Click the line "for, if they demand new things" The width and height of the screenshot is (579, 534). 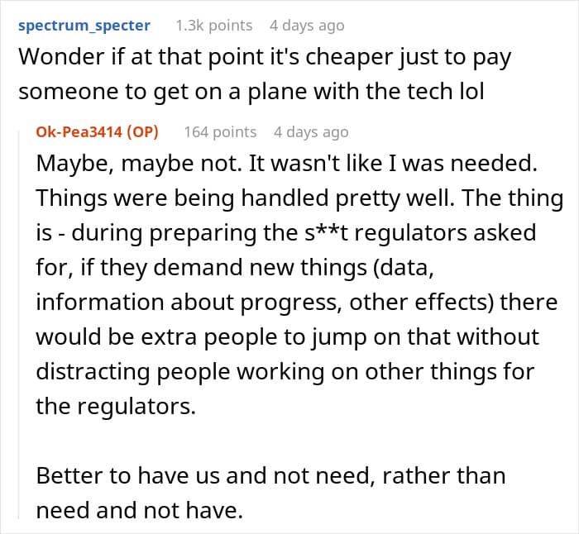235,268
